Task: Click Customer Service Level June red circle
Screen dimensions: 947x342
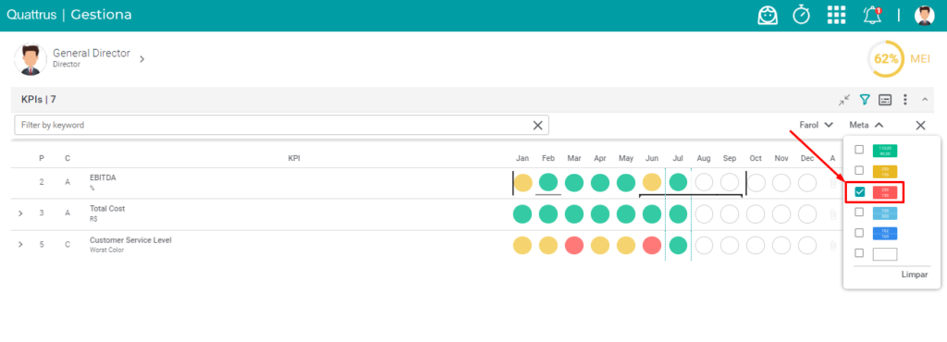Action: click(x=652, y=245)
